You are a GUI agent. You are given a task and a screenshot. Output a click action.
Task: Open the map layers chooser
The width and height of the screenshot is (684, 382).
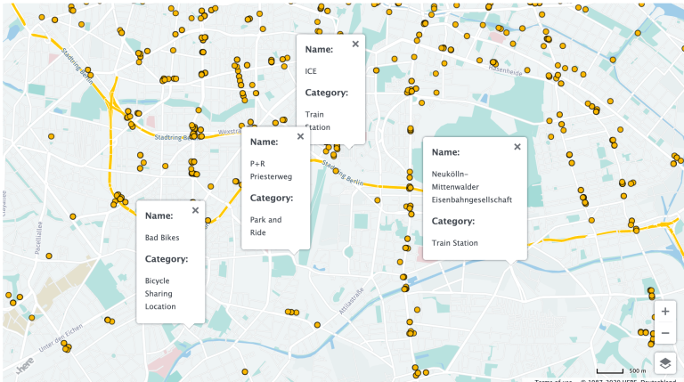click(665, 363)
